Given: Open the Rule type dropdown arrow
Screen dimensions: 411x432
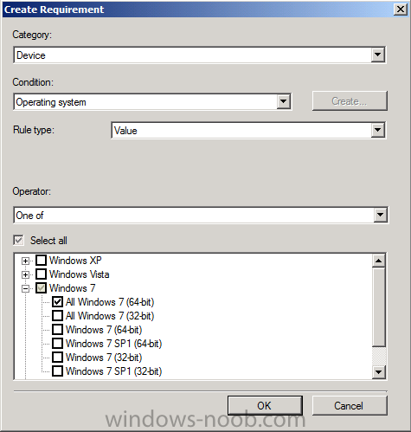Looking at the screenshot, I should click(377, 131).
